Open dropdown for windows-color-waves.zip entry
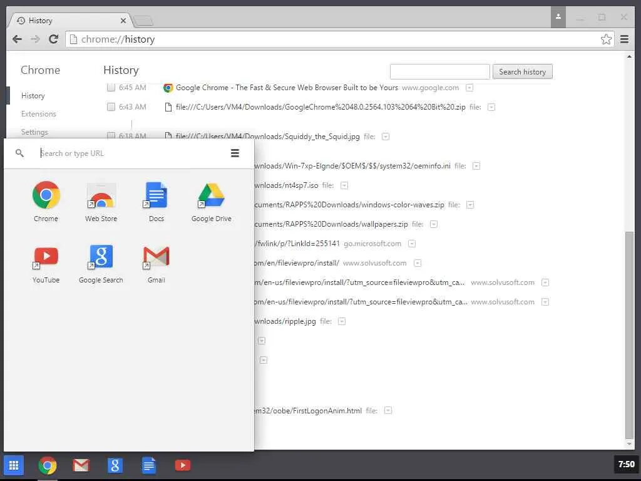 470,205
